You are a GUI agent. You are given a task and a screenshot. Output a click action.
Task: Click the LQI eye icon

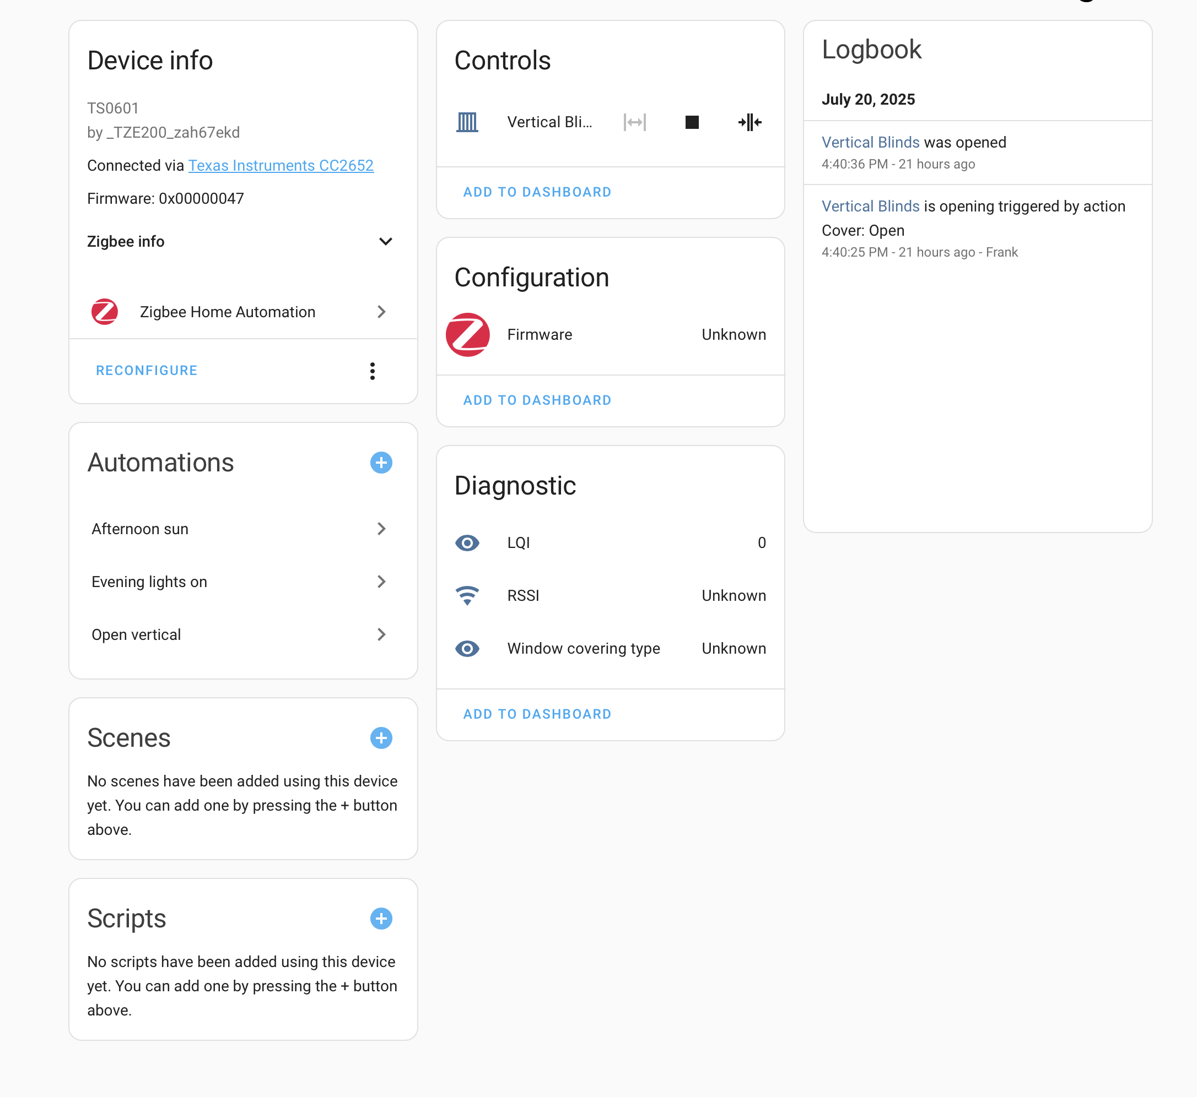coord(467,542)
